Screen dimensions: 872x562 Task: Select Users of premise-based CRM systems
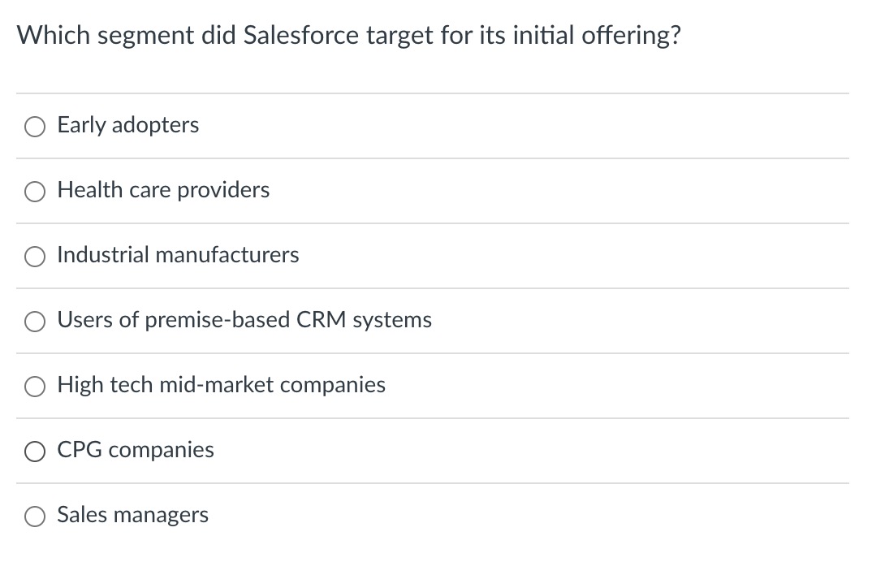34,321
